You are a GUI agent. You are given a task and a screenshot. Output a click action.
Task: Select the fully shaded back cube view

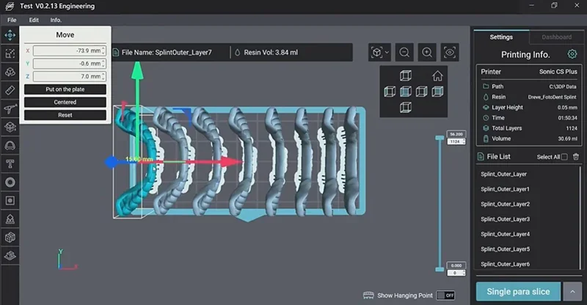pos(437,92)
